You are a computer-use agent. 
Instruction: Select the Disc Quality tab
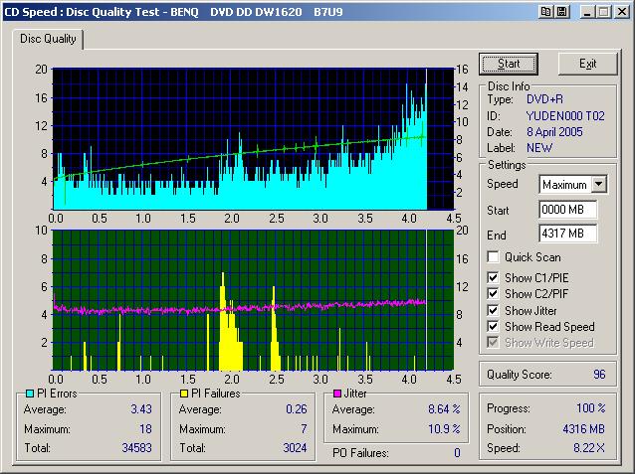(x=48, y=39)
